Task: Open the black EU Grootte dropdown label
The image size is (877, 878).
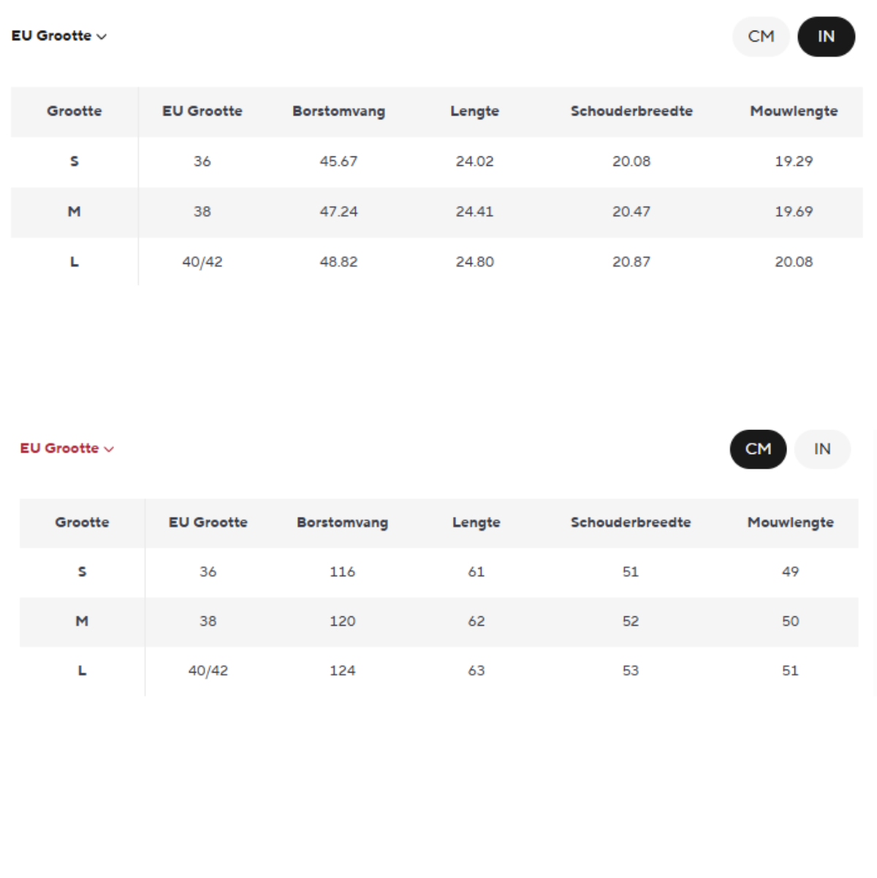Action: click(x=51, y=36)
